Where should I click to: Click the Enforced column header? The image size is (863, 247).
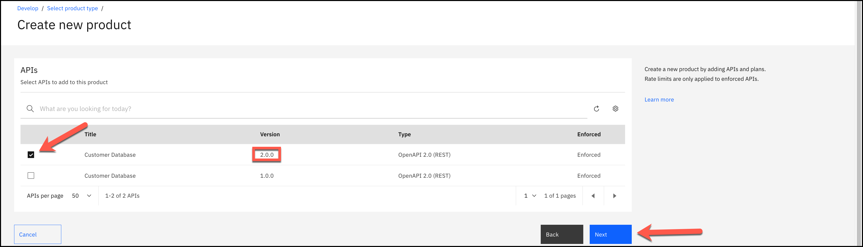[x=589, y=134]
